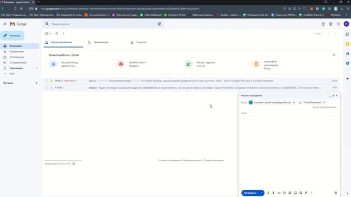351x197 pixels.
Task: Choose the change profile photo tile
Action: point(132,64)
